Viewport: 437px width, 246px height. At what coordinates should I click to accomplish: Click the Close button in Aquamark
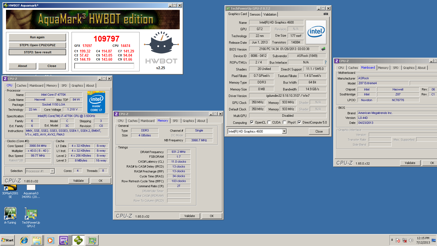point(52,66)
